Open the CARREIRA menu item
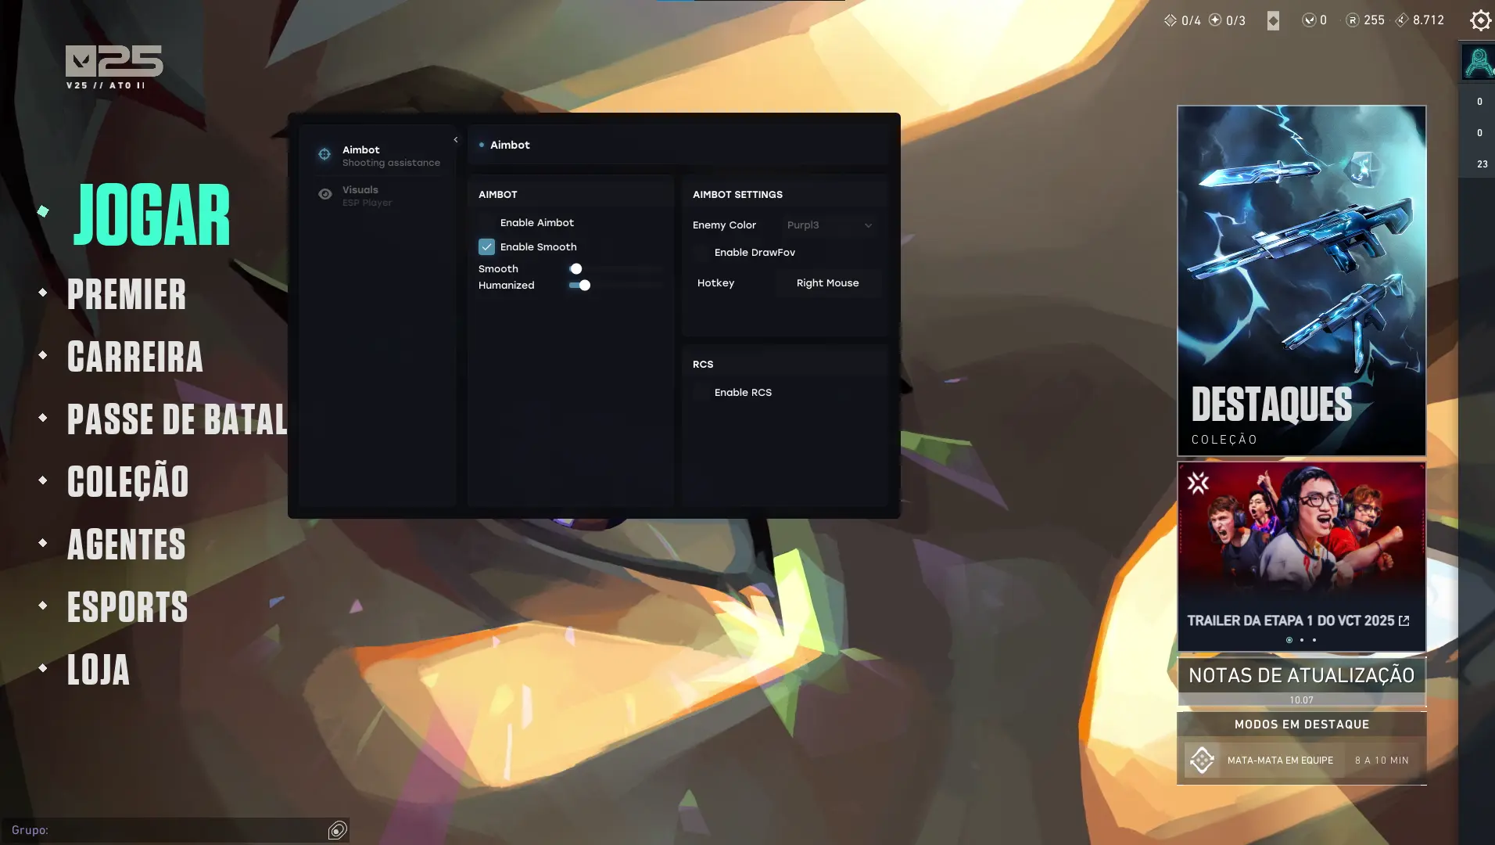This screenshot has height=845, width=1495. [x=135, y=357]
